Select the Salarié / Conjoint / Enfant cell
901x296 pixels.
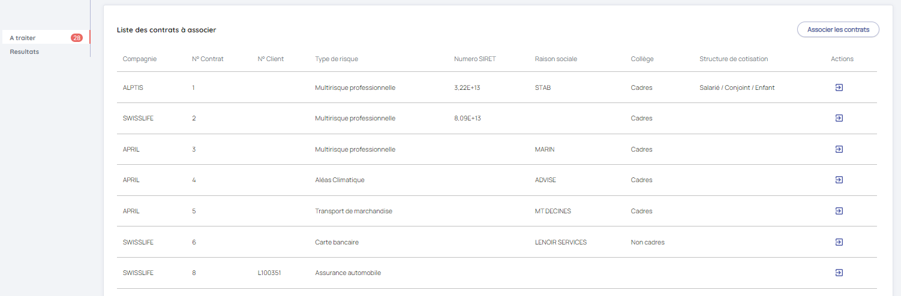coord(737,87)
